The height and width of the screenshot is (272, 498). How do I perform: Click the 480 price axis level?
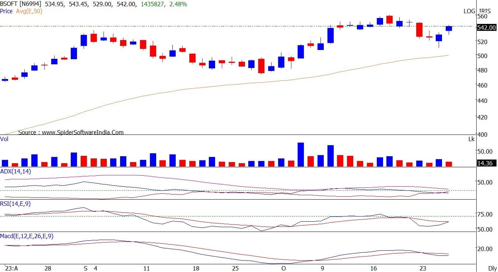[x=483, y=70]
